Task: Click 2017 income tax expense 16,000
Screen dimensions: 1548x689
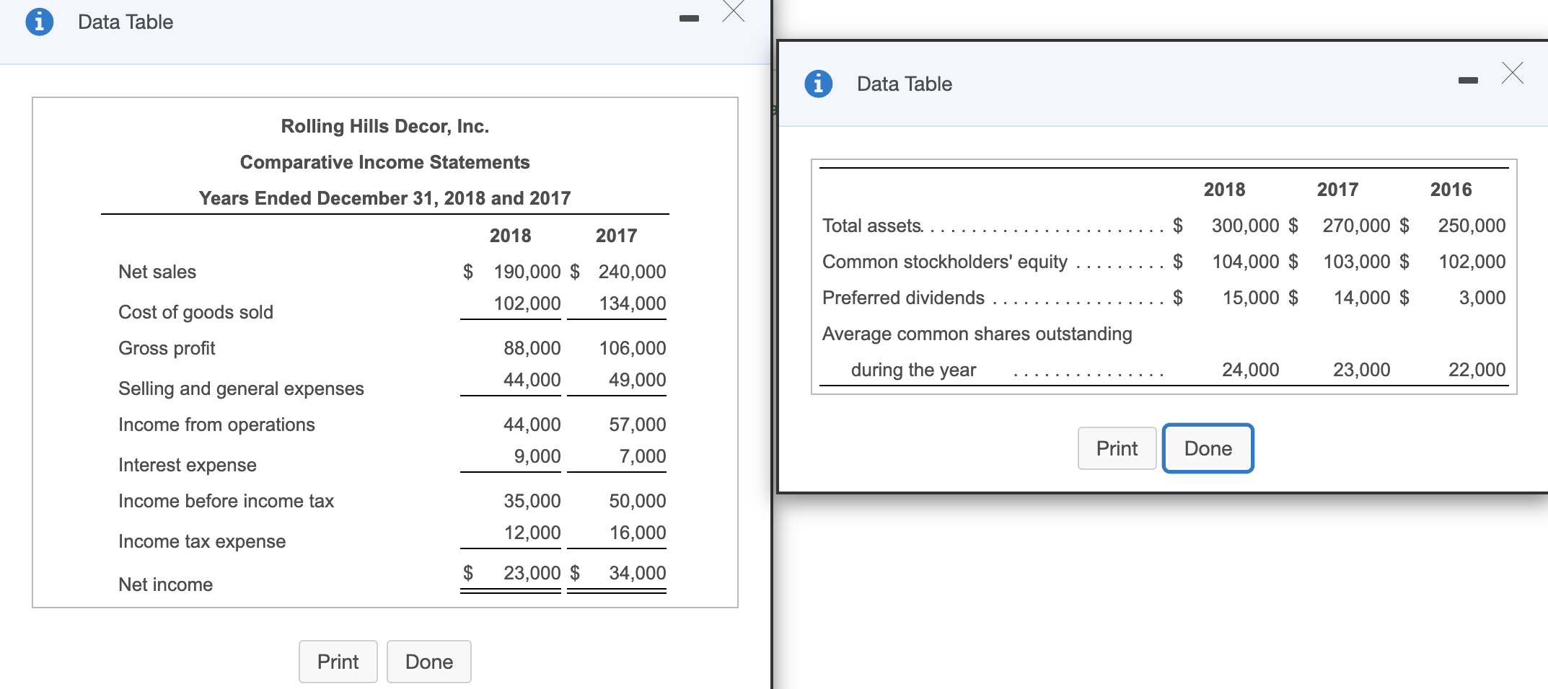Action: tap(637, 533)
